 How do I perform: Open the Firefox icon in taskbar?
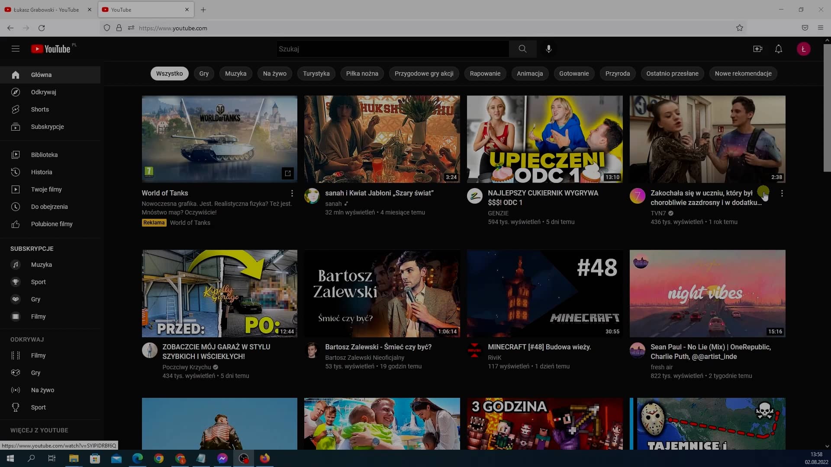tap(264, 458)
